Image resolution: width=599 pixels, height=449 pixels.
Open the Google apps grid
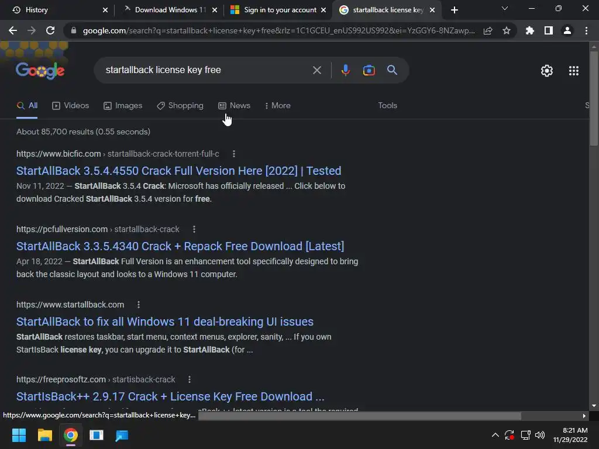[x=574, y=71]
